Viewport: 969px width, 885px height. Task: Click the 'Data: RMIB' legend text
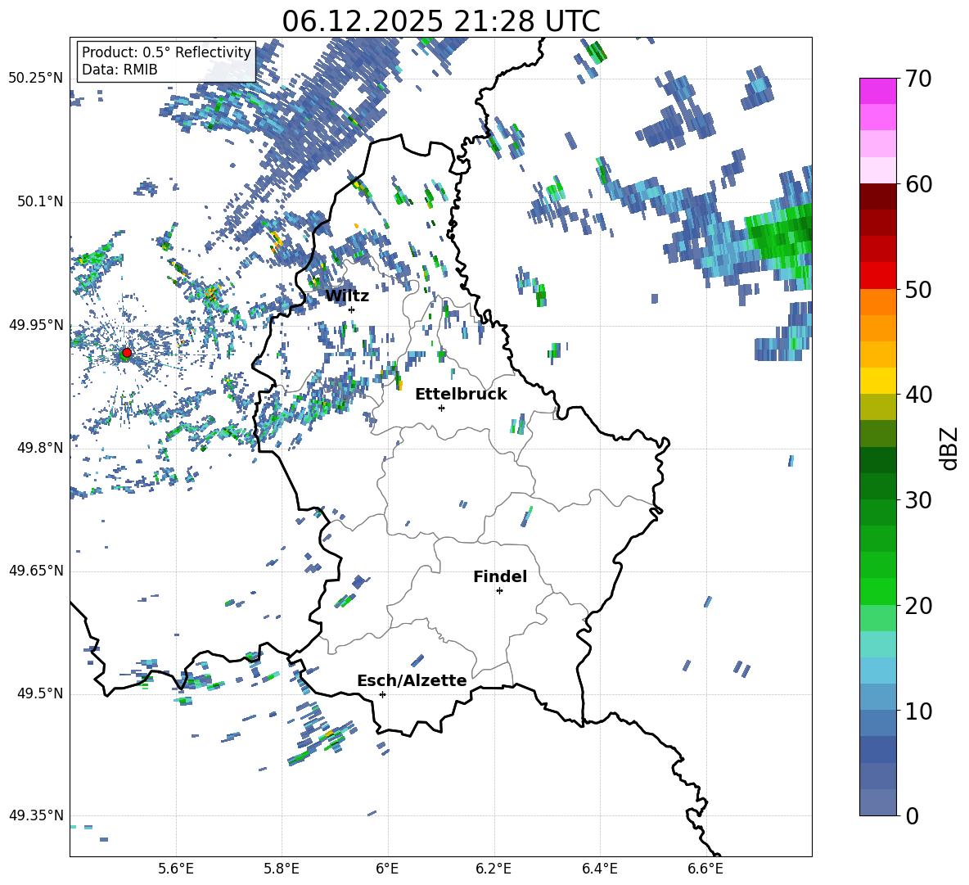[x=119, y=70]
